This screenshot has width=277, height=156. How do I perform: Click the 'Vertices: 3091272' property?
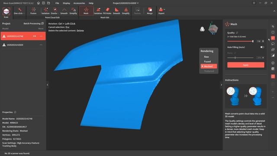[11, 135]
